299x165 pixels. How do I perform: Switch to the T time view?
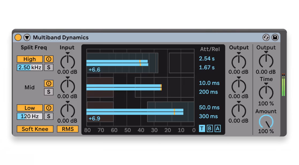[202, 128]
